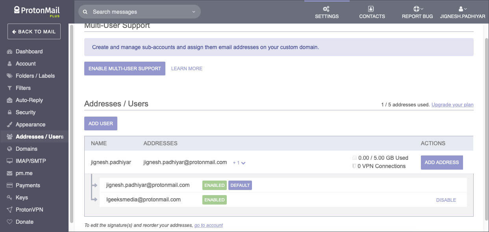Open the search options dropdown arrow
The height and width of the screenshot is (232, 489).
tap(193, 12)
